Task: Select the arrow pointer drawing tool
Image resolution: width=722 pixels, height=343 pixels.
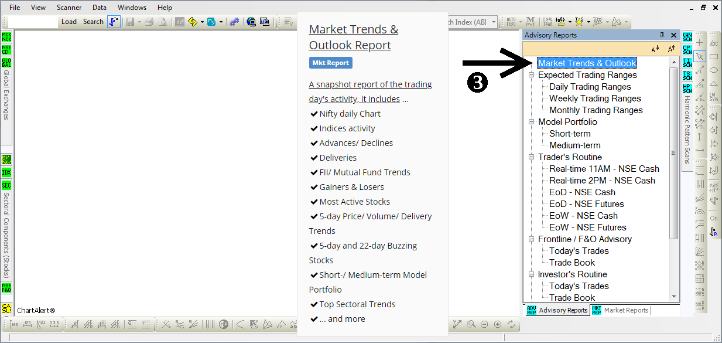Action: point(700,56)
